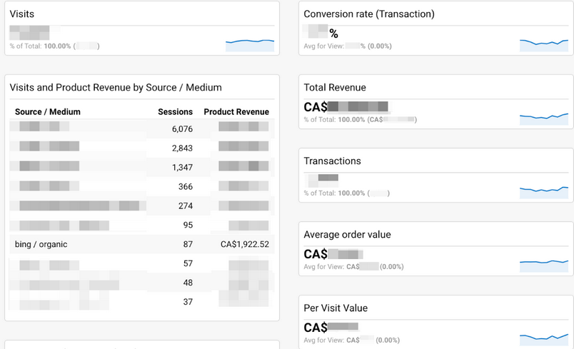Select the Total Revenue widget heading
574x349 pixels.
tap(334, 87)
